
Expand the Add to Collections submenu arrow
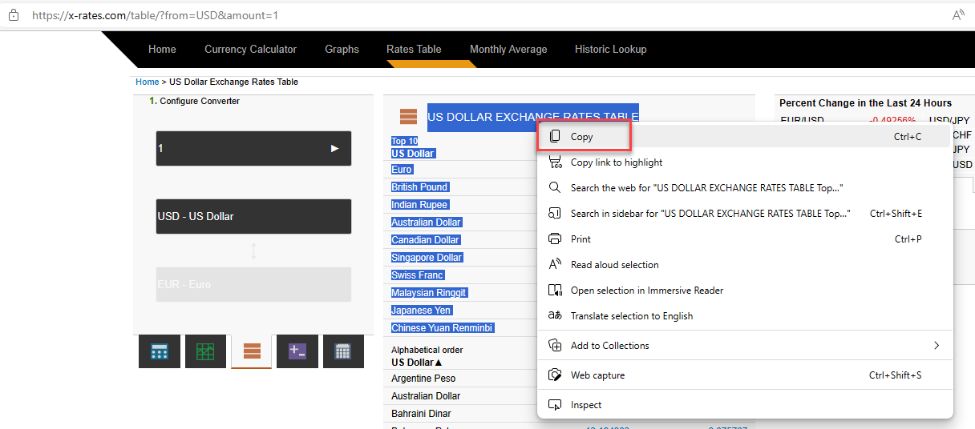tap(936, 346)
